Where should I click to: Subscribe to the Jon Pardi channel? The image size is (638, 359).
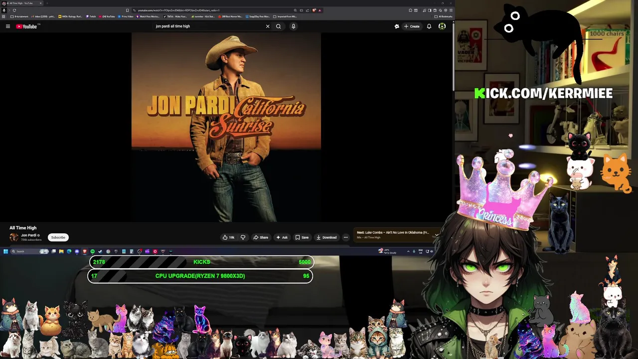tap(58, 237)
